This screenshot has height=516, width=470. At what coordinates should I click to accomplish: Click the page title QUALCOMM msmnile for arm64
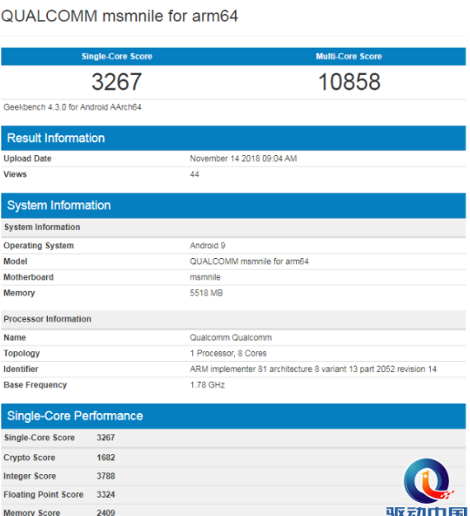tap(119, 16)
